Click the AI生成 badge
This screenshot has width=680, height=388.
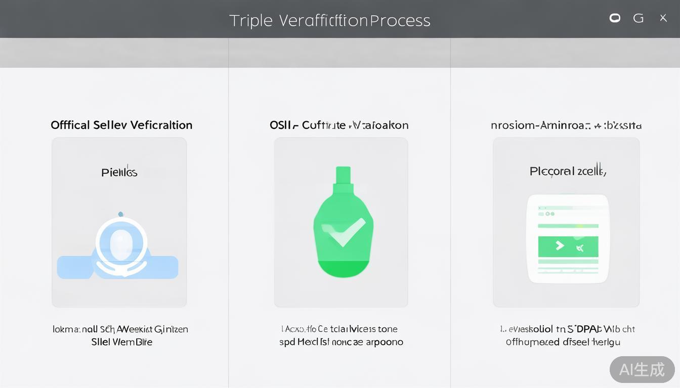coord(642,369)
